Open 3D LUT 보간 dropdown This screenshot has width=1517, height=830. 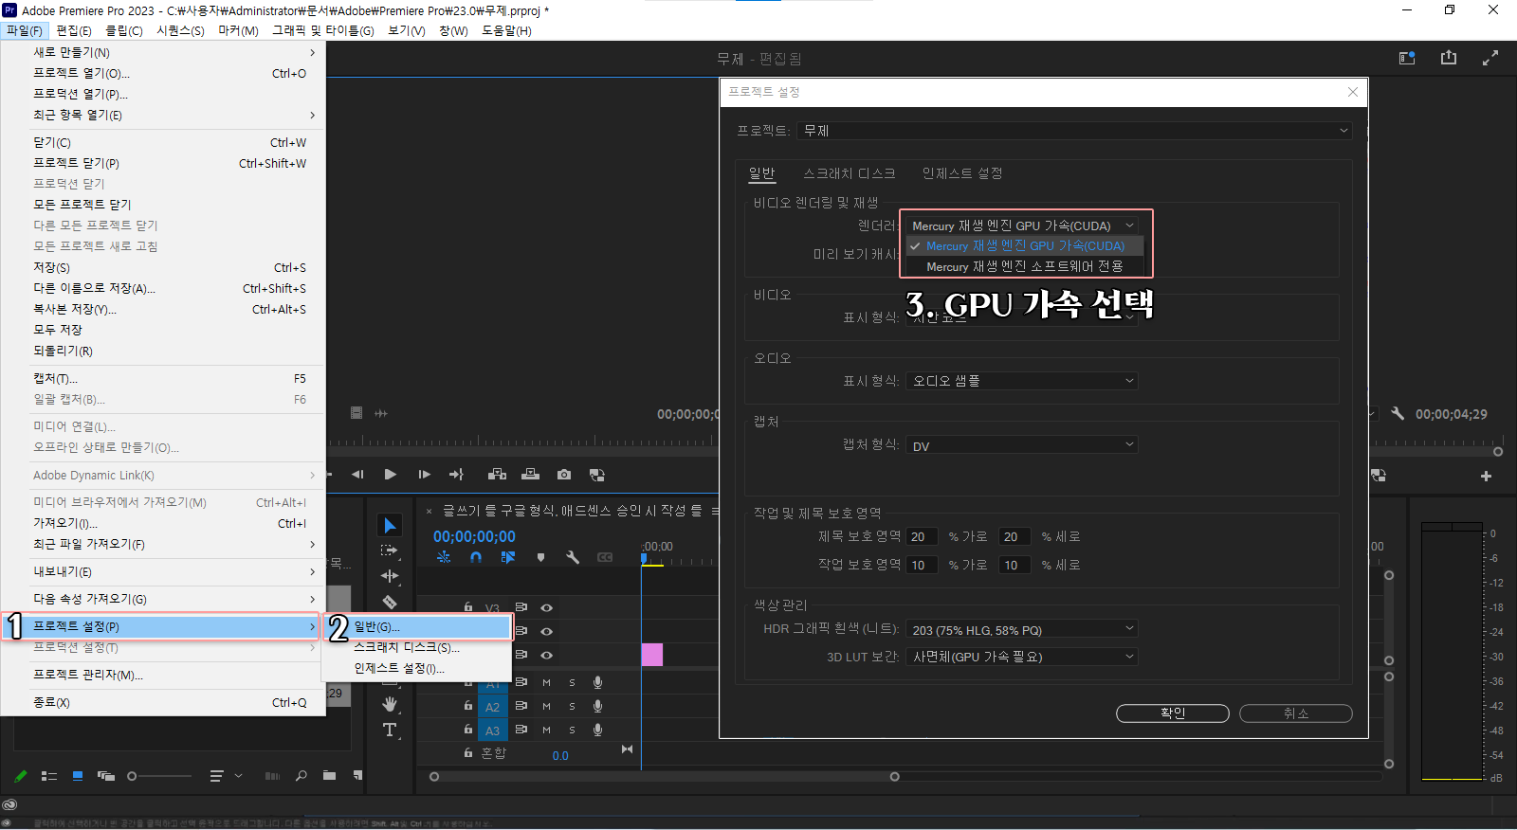[x=1022, y=657]
